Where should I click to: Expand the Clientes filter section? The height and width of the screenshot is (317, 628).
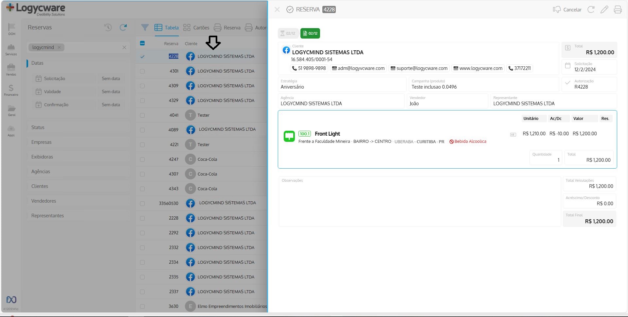click(x=79, y=186)
